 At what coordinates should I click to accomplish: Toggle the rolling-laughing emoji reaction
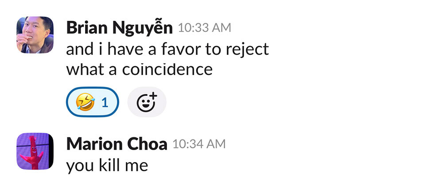pos(93,102)
